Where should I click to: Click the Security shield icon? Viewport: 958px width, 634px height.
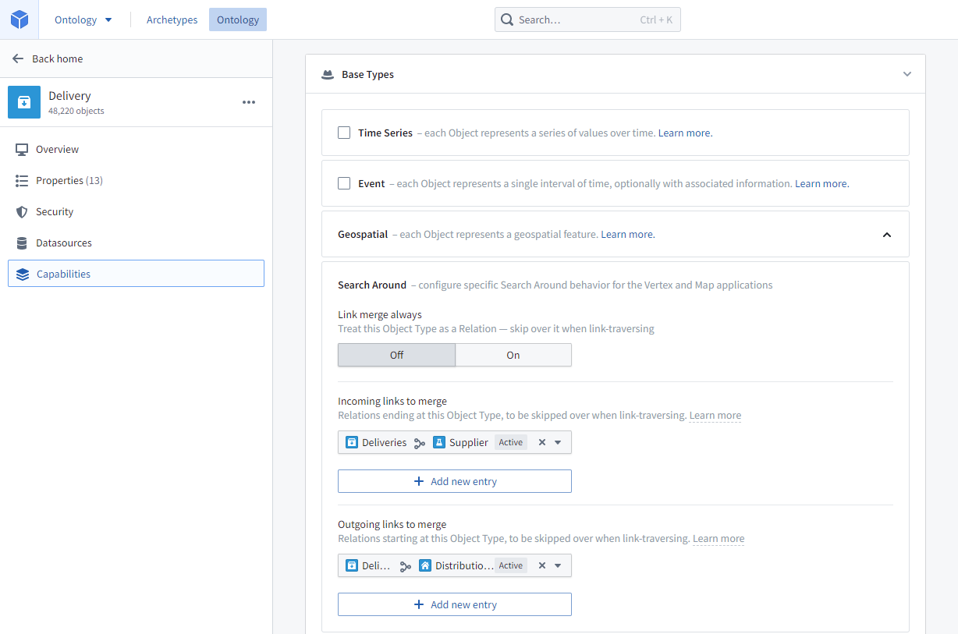[22, 211]
